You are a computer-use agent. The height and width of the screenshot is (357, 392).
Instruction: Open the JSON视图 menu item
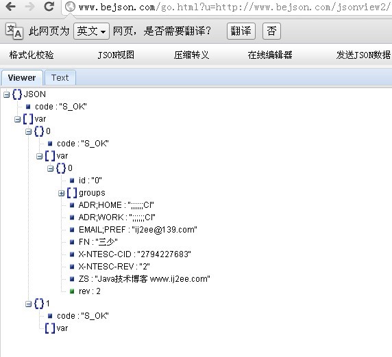(x=116, y=55)
